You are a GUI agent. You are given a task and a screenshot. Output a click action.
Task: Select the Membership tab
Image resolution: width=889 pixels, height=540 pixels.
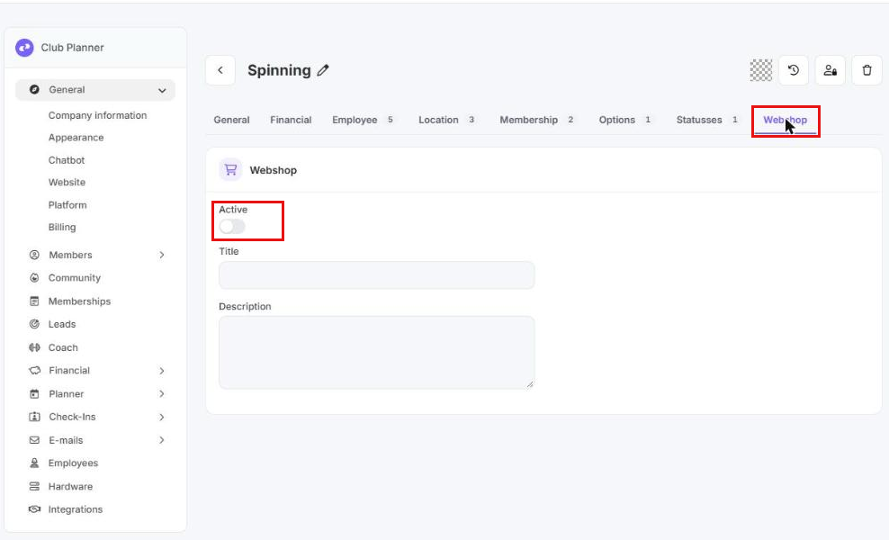(x=536, y=120)
